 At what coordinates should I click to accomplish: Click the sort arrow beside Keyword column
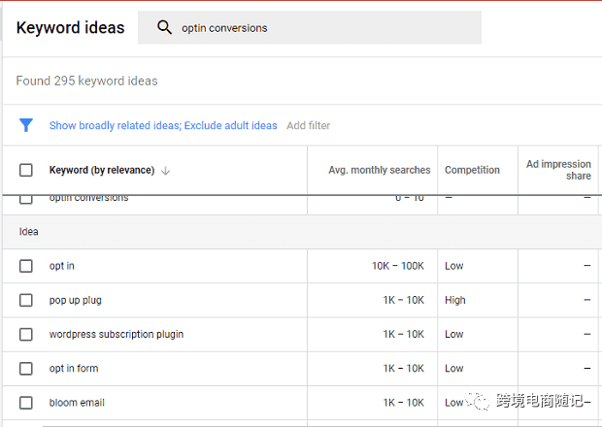click(165, 171)
